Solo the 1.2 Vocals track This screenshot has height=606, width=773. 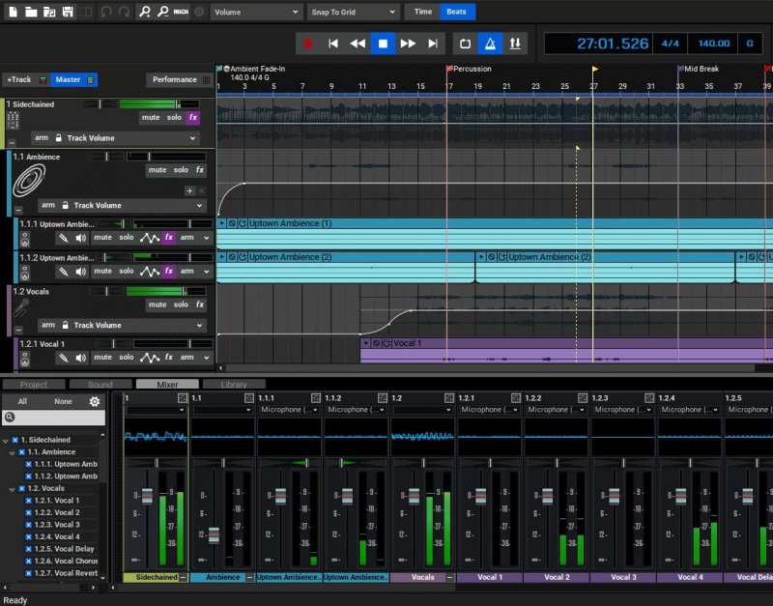(x=181, y=304)
